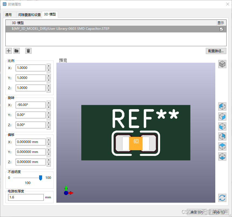This screenshot has height=217, width=232.
Task: Reload the 3D preview with refresh icon
Action: (222, 198)
